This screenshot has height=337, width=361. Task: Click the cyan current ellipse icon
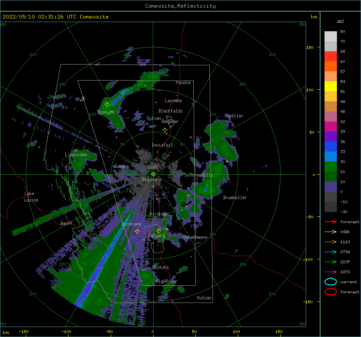(x=331, y=282)
